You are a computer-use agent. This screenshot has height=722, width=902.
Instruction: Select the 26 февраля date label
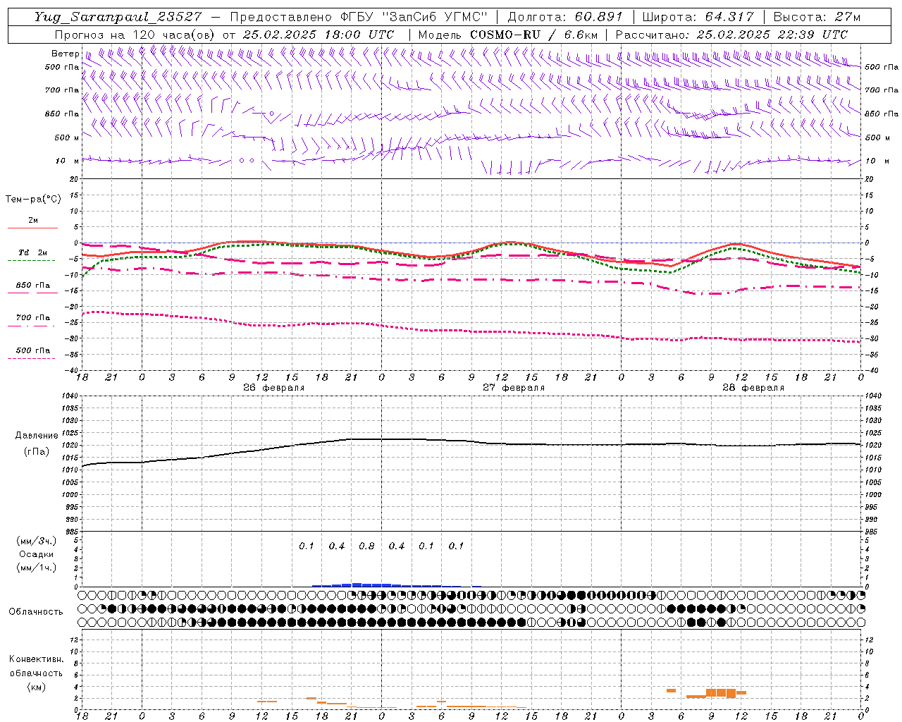[x=274, y=388]
